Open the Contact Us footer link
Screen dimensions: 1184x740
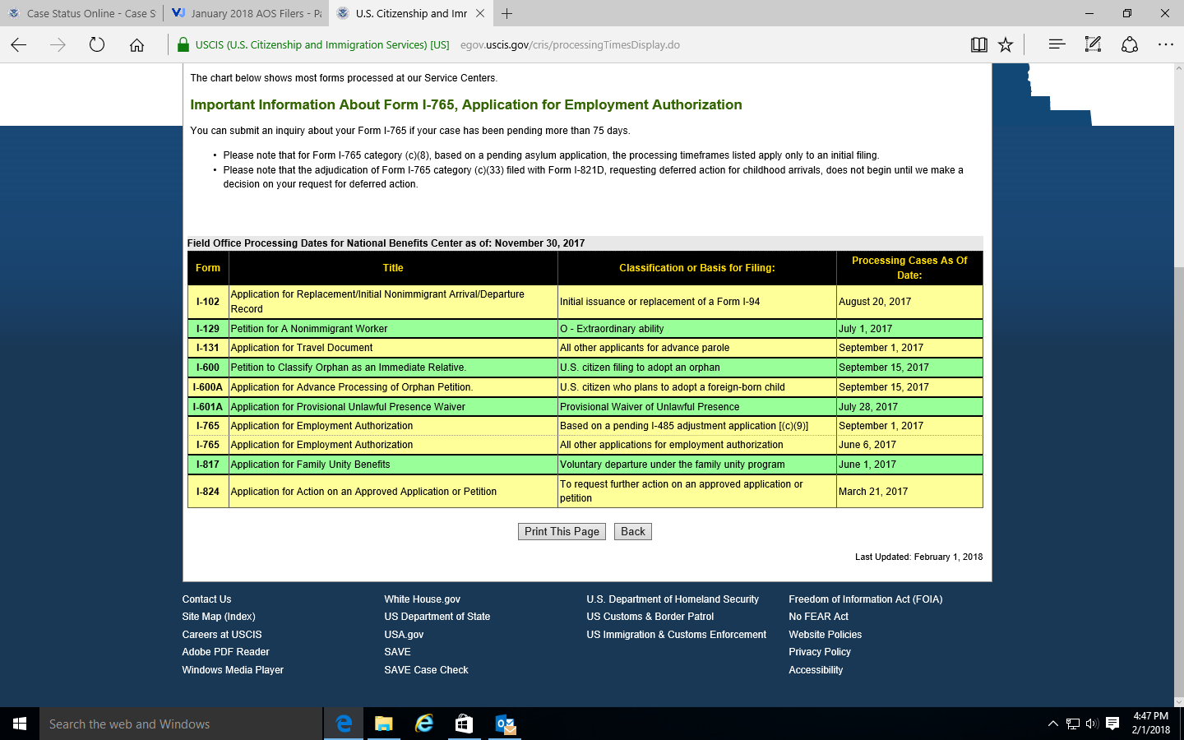206,599
